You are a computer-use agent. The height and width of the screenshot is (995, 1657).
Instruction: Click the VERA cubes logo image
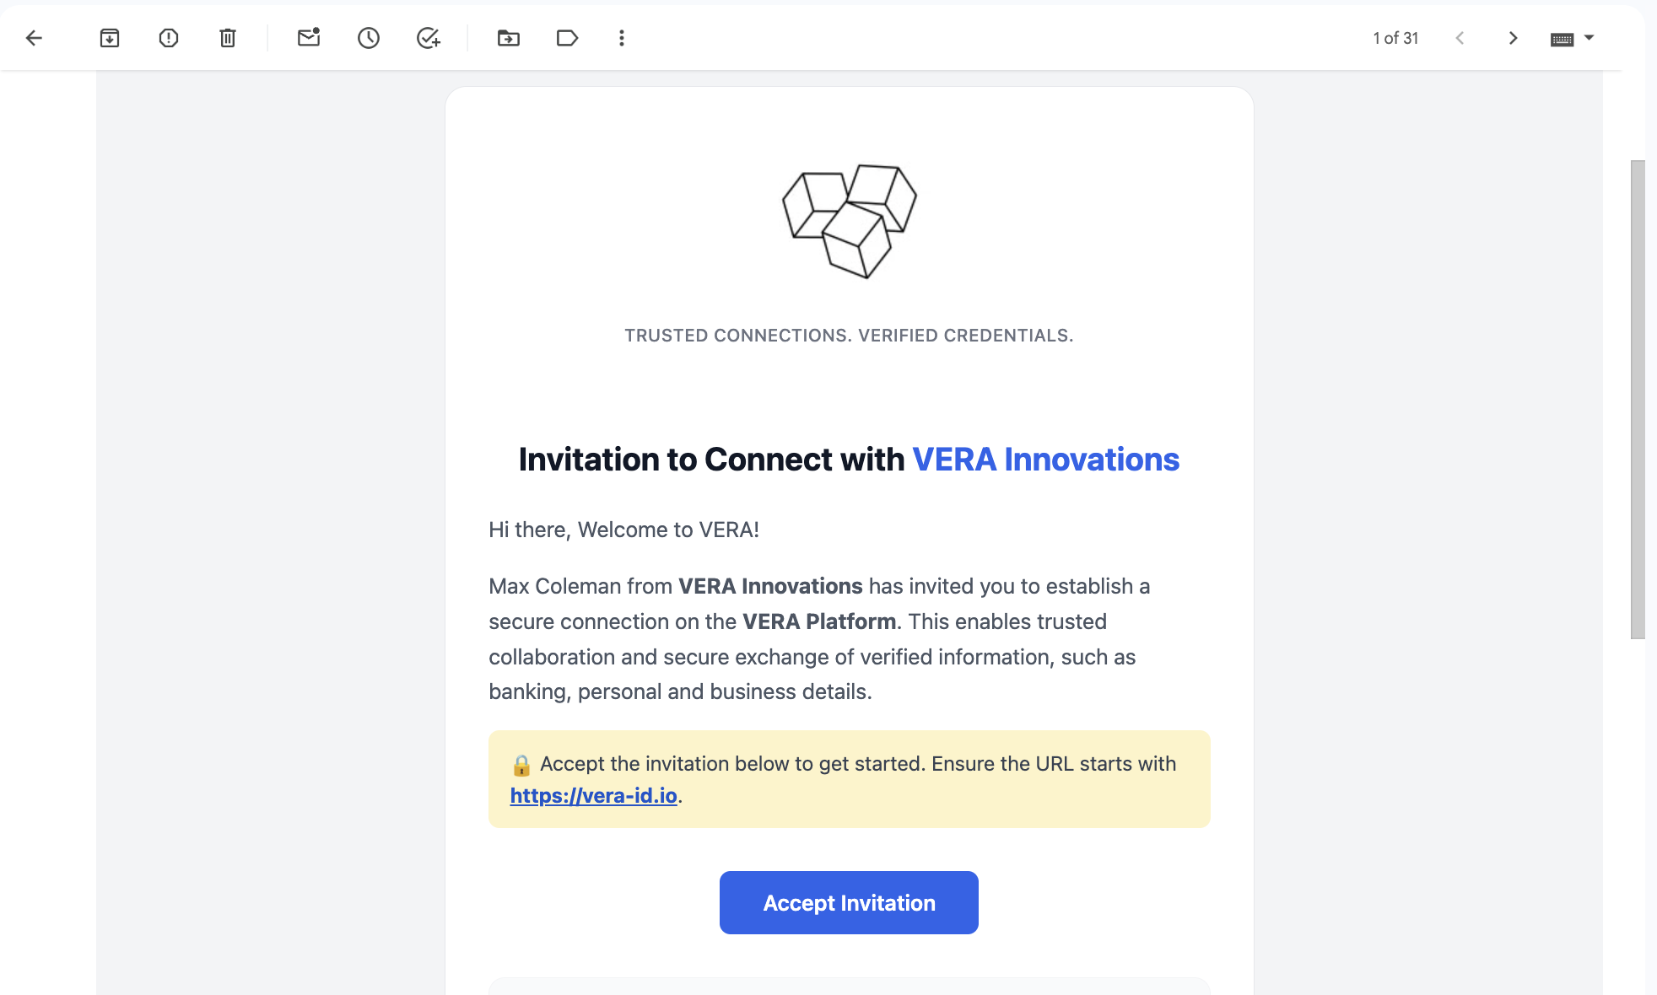848,221
